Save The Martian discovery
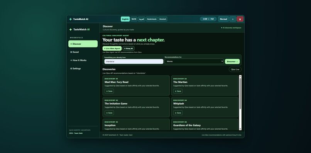This screenshot has width=311, height=153. pyautogui.click(x=178, y=91)
